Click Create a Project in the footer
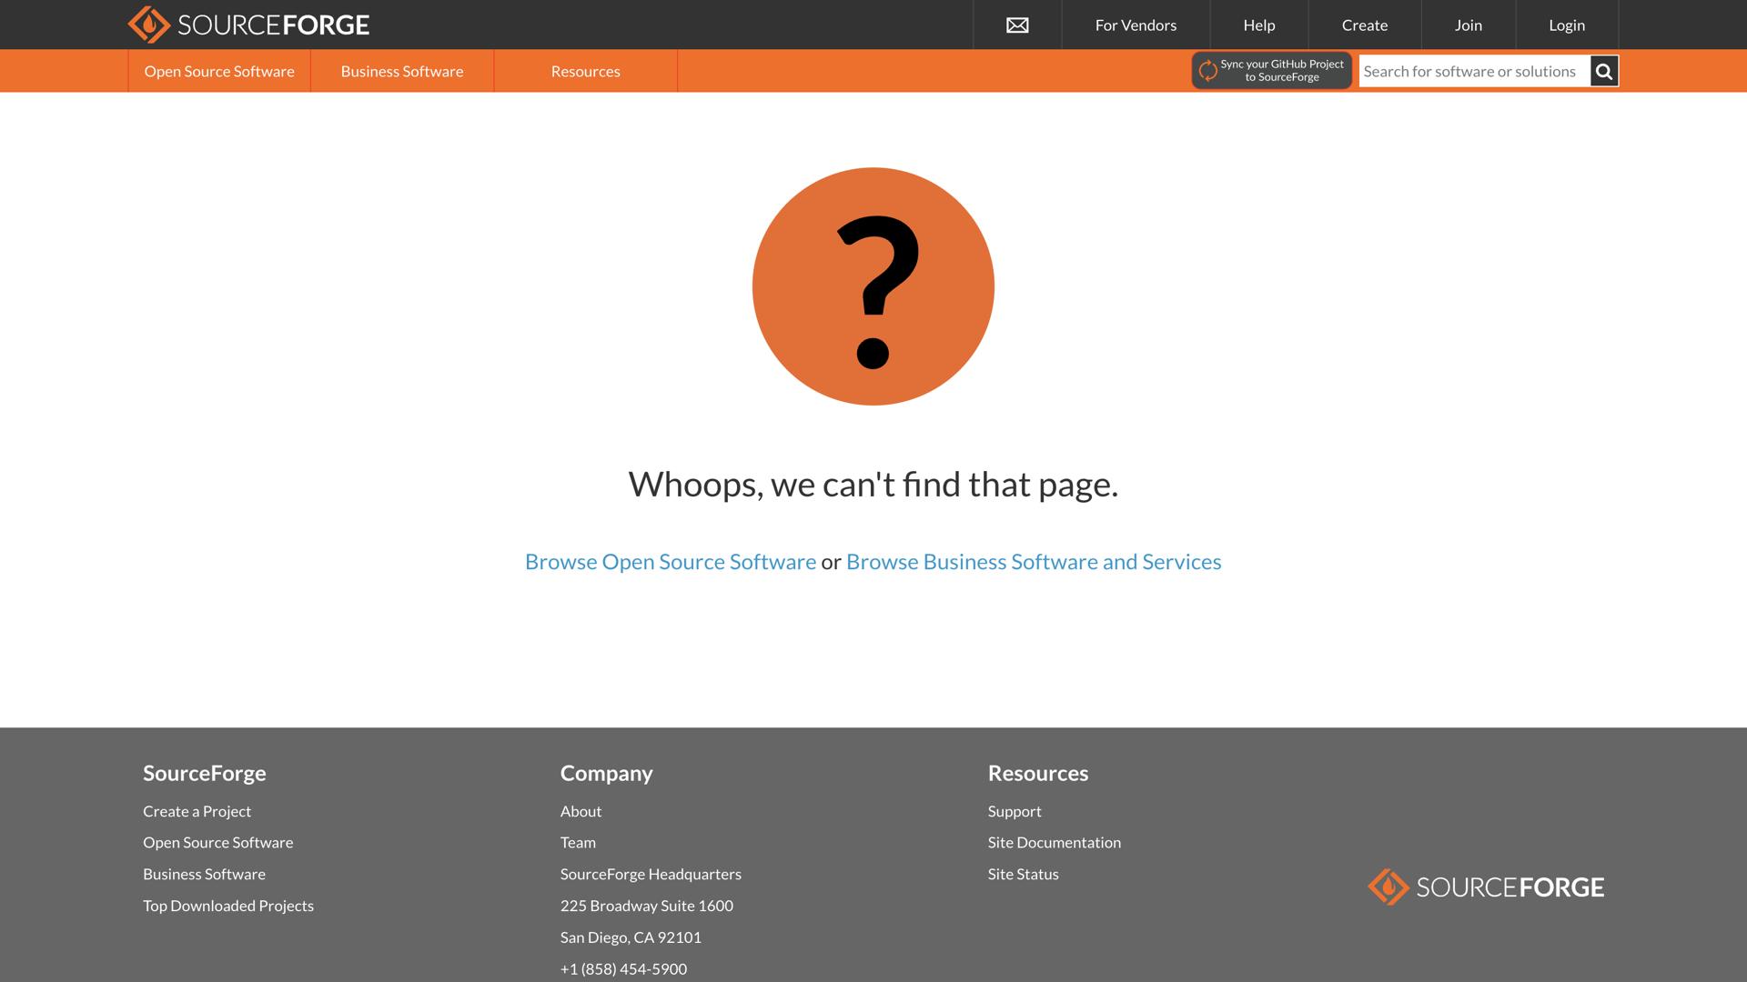The height and width of the screenshot is (982, 1747). 197,810
